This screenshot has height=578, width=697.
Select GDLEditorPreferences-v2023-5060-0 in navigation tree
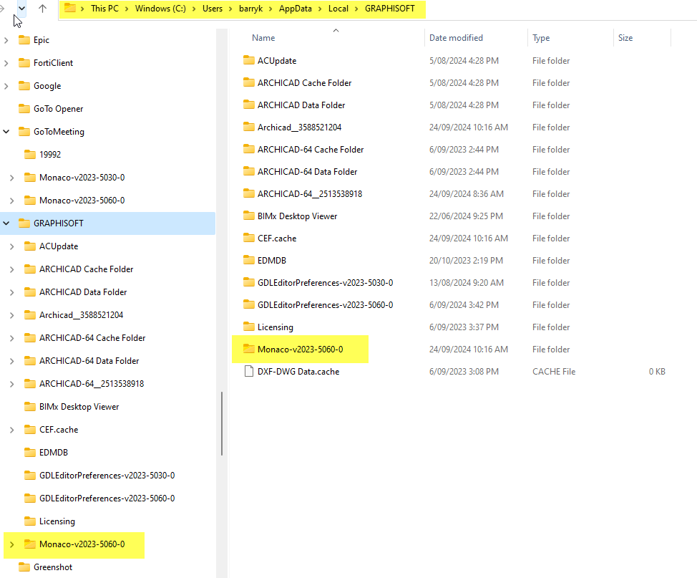coord(107,498)
